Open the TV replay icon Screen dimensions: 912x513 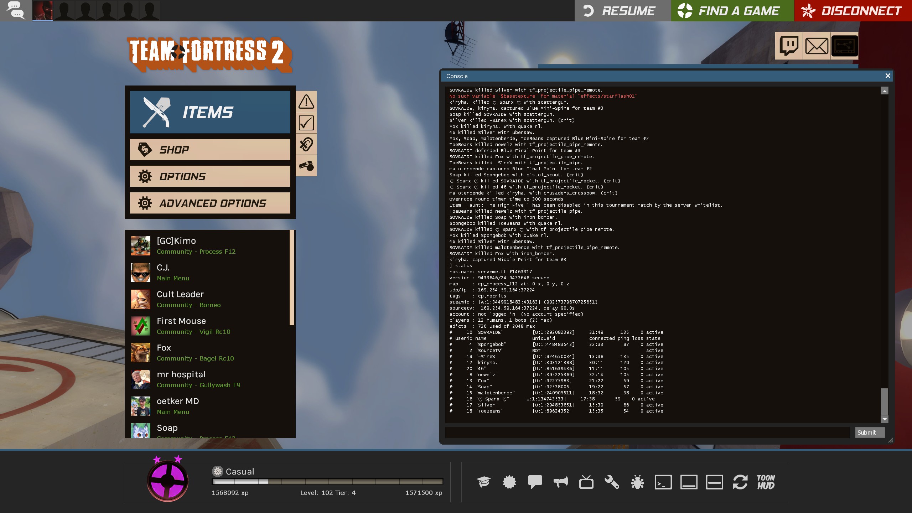click(586, 482)
